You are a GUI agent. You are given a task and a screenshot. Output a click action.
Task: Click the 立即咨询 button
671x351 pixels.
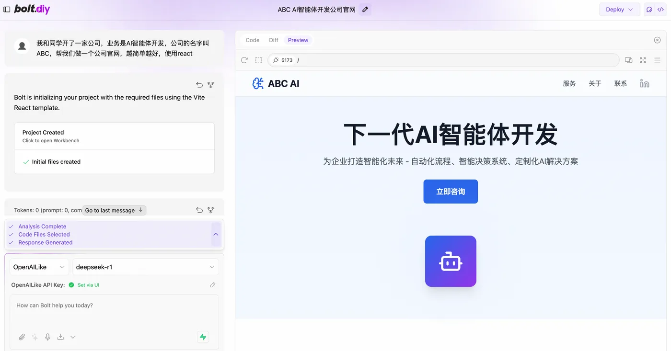tap(451, 192)
